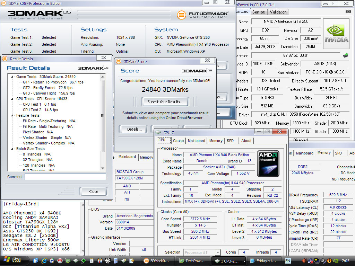The image size is (355, 266).
Task: Switch to the Cache tab in CPU-Z
Action: [x=178, y=141]
